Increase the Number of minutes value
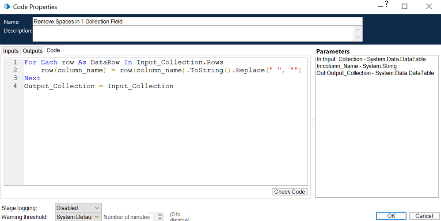Image resolution: width=441 pixels, height=221 pixels. click(x=160, y=214)
